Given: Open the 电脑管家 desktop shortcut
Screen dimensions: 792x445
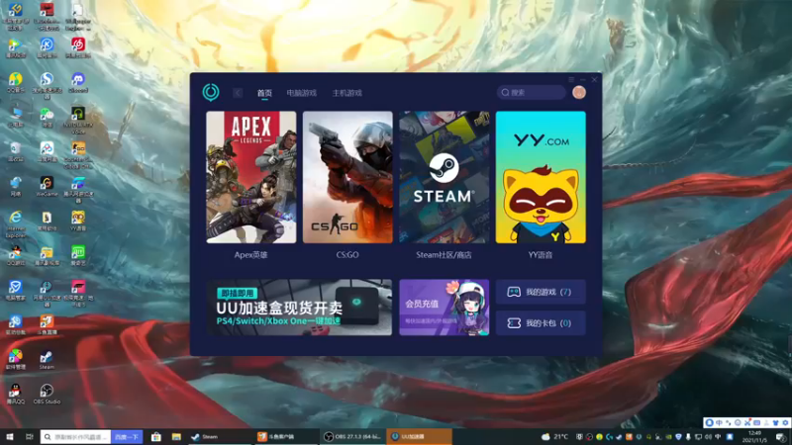Looking at the screenshot, I should click(x=15, y=290).
